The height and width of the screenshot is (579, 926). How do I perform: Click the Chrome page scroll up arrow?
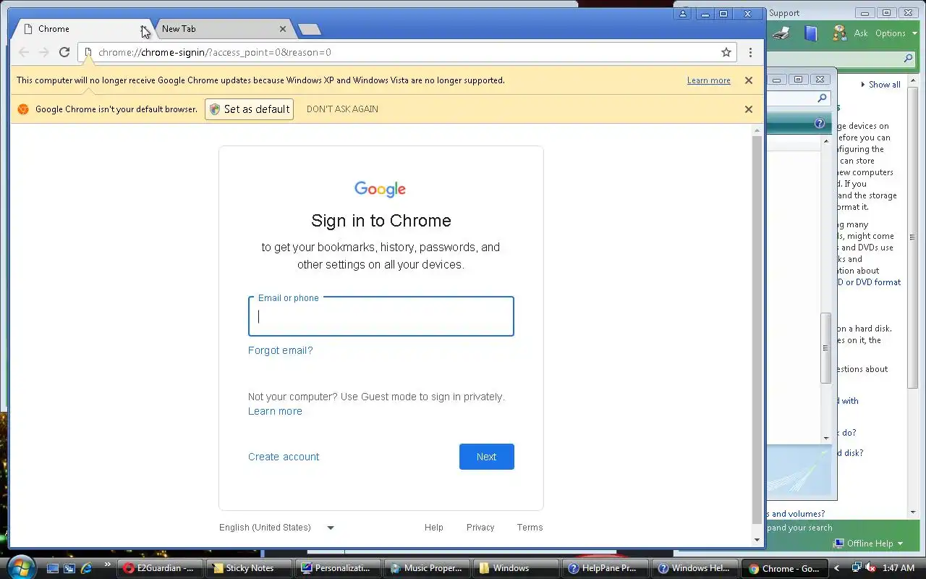tap(757, 131)
